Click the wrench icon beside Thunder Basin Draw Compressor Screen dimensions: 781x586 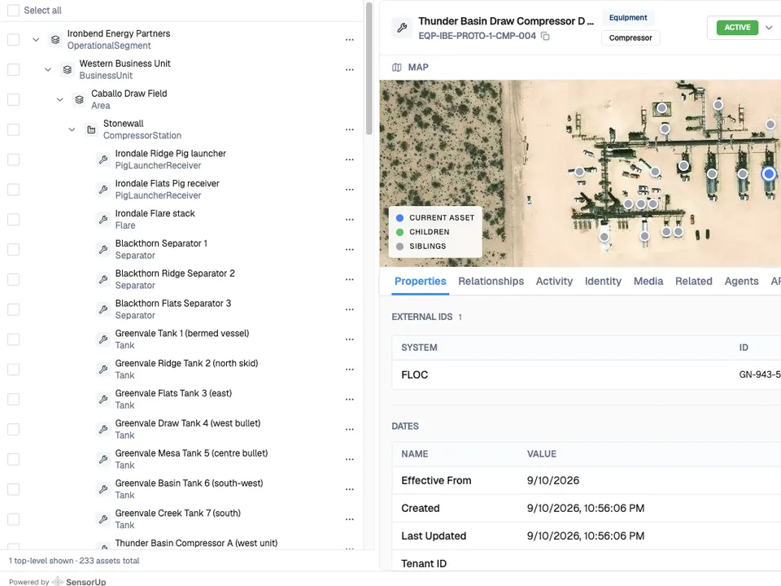pyautogui.click(x=402, y=28)
